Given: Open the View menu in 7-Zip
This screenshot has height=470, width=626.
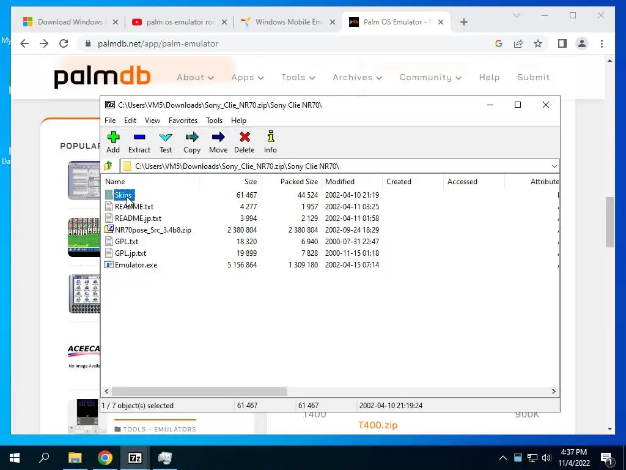Looking at the screenshot, I should point(152,121).
